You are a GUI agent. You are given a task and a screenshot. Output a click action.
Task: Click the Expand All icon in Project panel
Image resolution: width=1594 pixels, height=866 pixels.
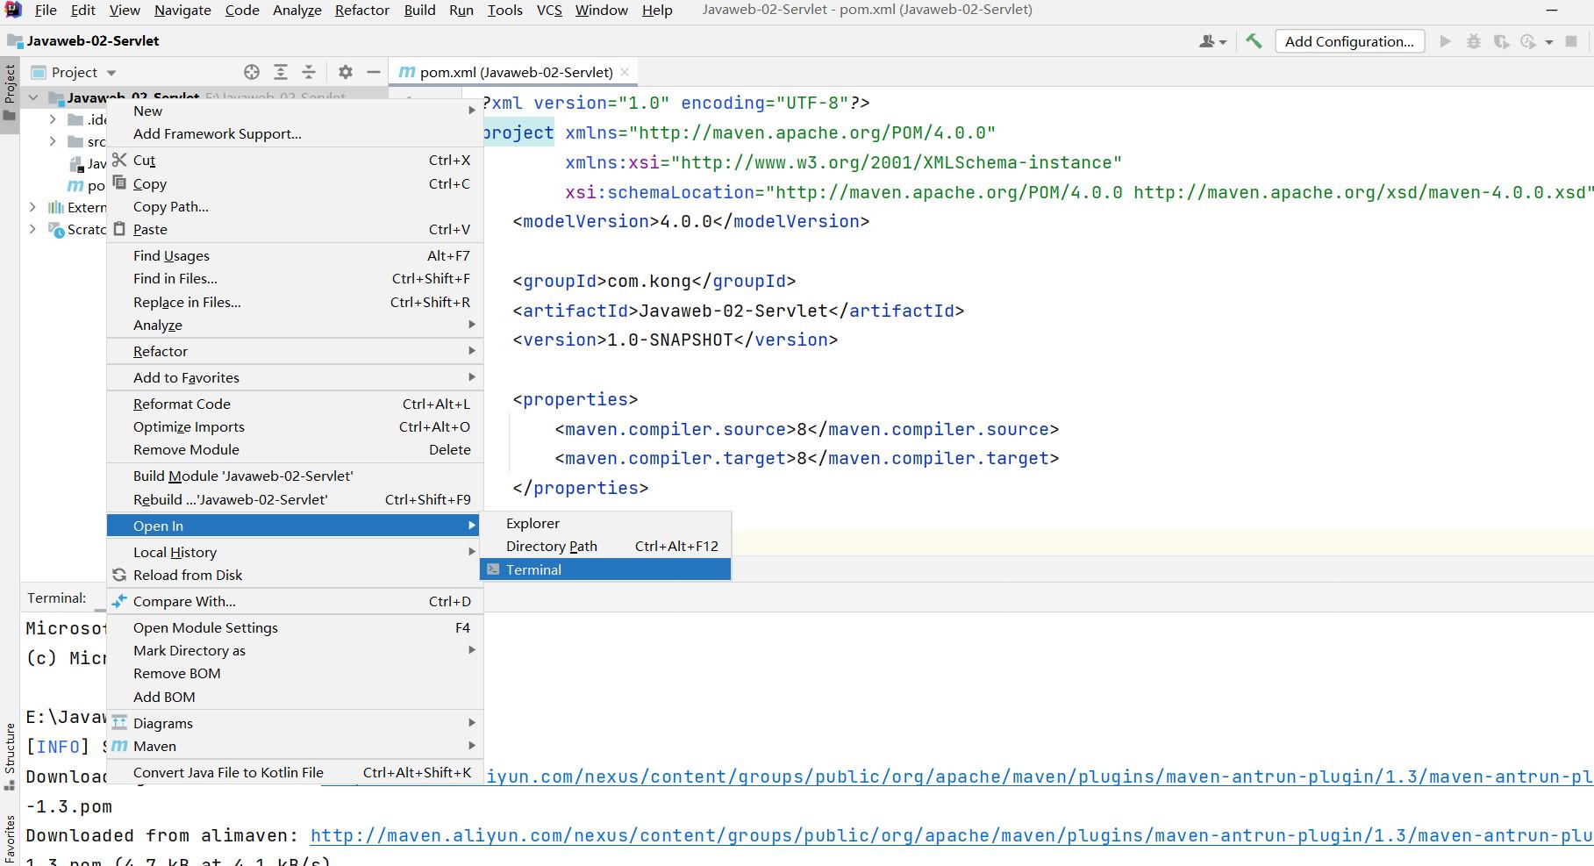point(281,72)
